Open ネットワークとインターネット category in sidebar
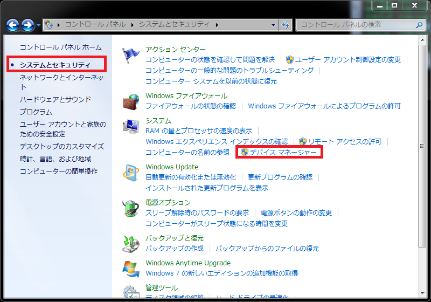The image size is (431, 302). 61,82
